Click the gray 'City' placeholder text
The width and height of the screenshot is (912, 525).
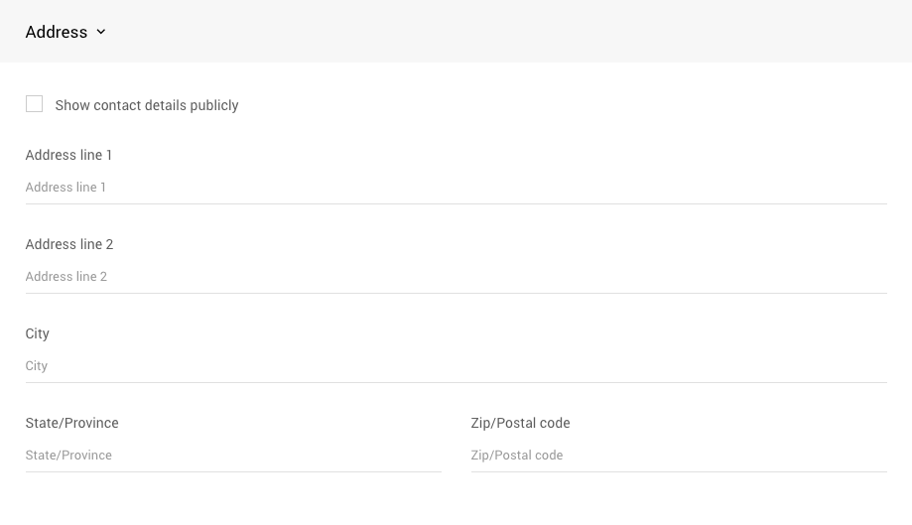point(37,366)
